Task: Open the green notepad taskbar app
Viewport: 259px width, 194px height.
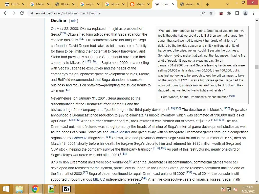Action: [52, 189]
